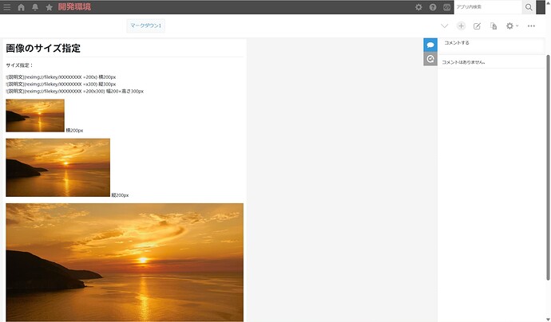Click the down chevron for next record
Viewport: 551px width, 322px height.
click(x=445, y=26)
